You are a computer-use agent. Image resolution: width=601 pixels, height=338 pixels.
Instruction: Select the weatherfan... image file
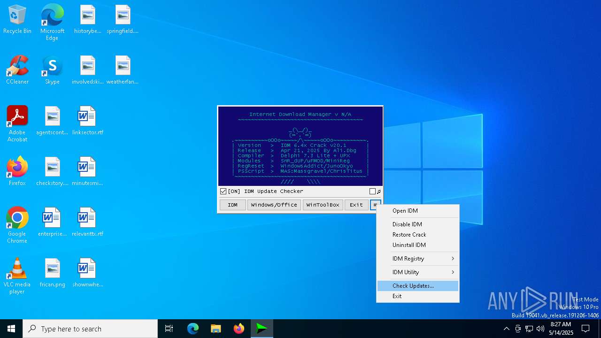(123, 70)
